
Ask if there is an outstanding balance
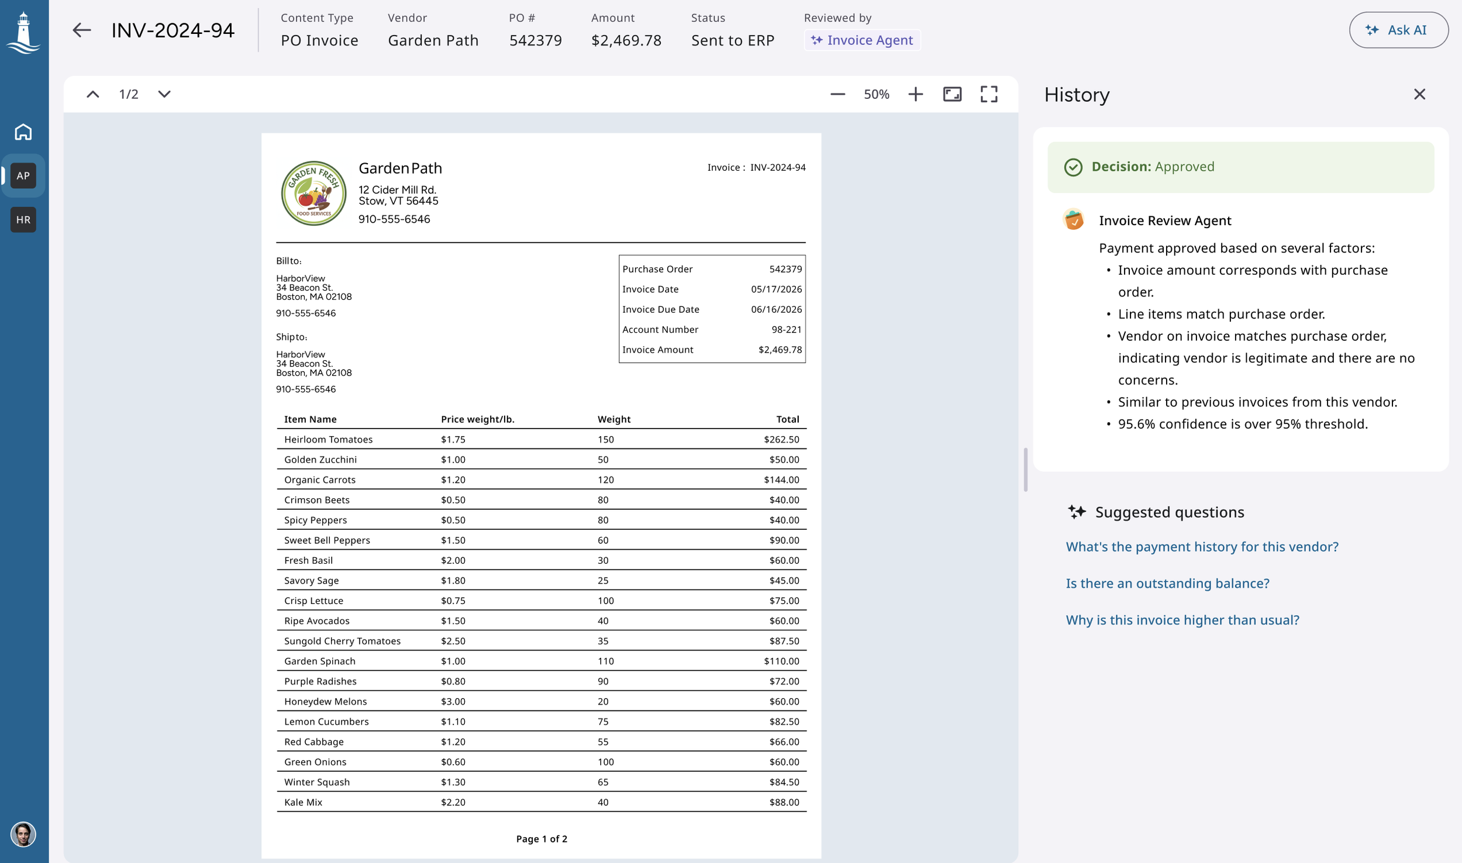pyautogui.click(x=1167, y=584)
